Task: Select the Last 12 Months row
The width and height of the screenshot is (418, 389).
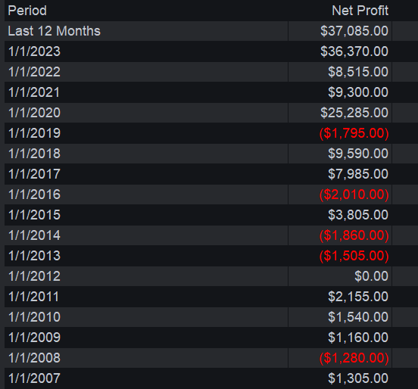Action: point(211,31)
